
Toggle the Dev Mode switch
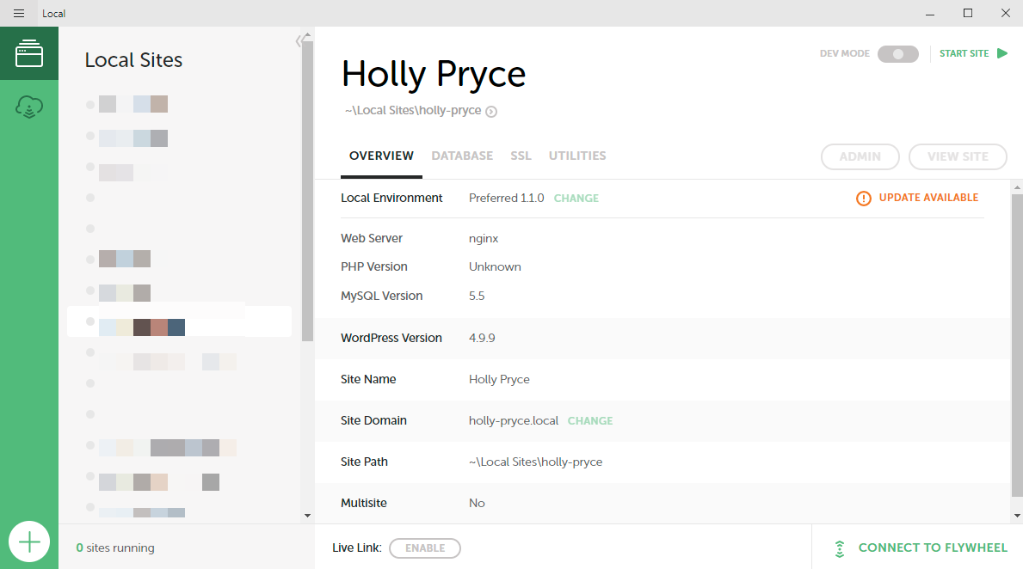pyautogui.click(x=898, y=54)
